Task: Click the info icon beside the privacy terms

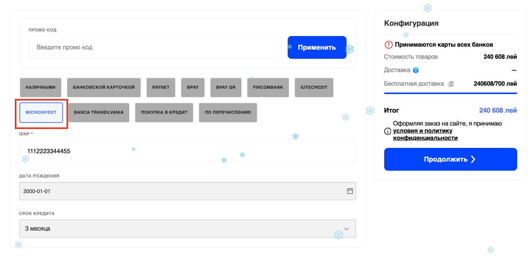Action: [x=388, y=131]
